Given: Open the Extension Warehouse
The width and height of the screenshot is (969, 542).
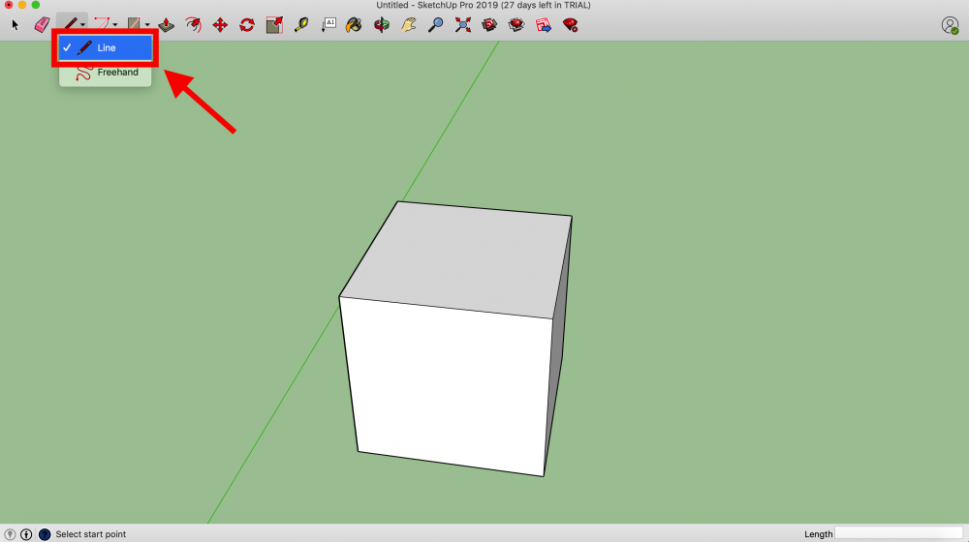Looking at the screenshot, I should [516, 25].
